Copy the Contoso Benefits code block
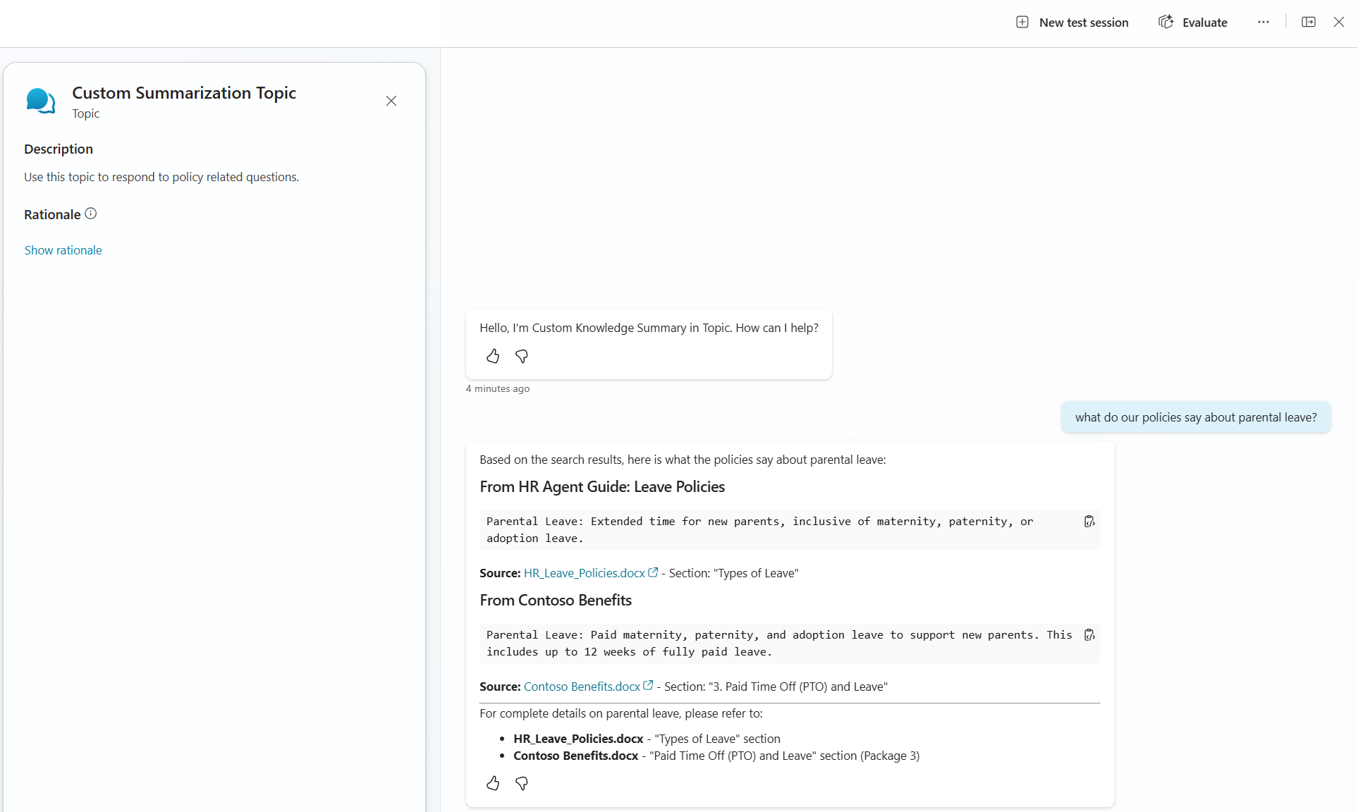 point(1089,635)
